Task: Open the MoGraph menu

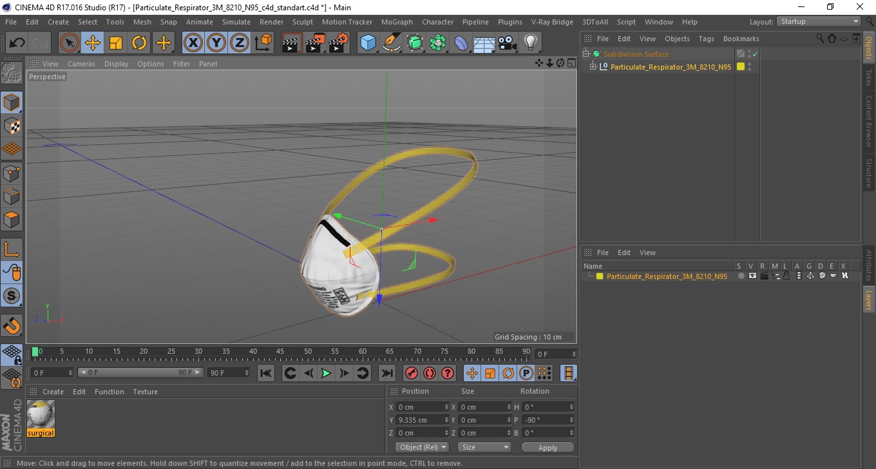Action: [397, 22]
